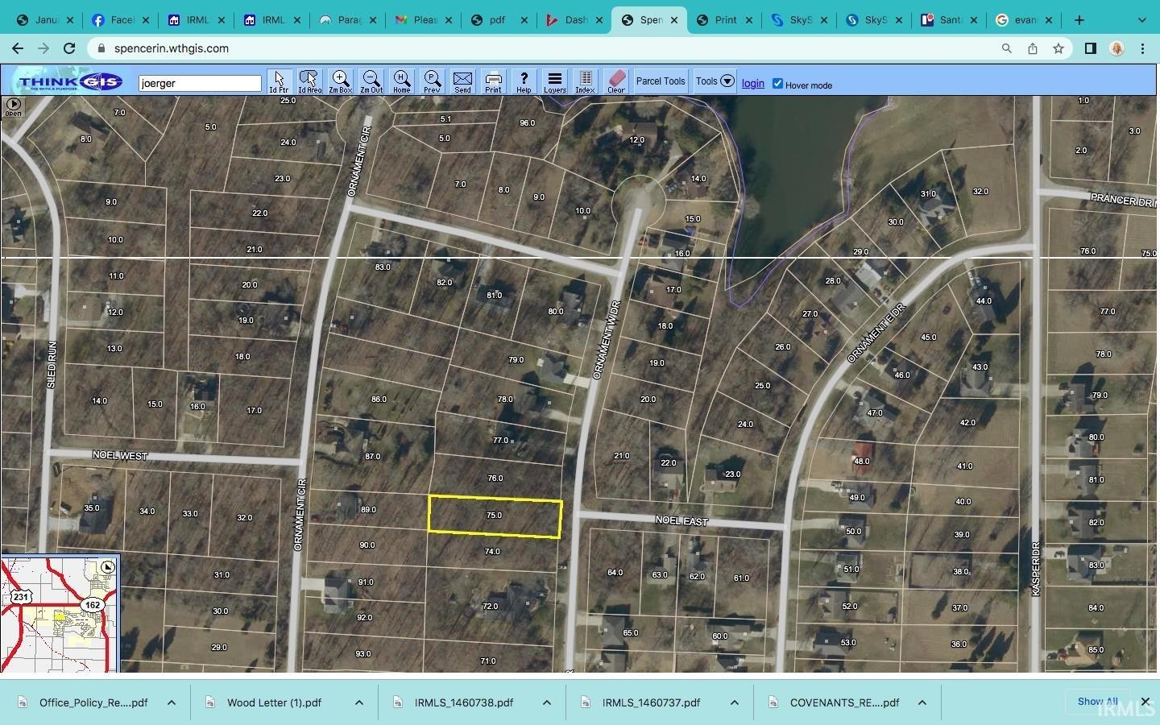The image size is (1160, 725).
Task: Select the Id Area tool
Action: pos(309,81)
